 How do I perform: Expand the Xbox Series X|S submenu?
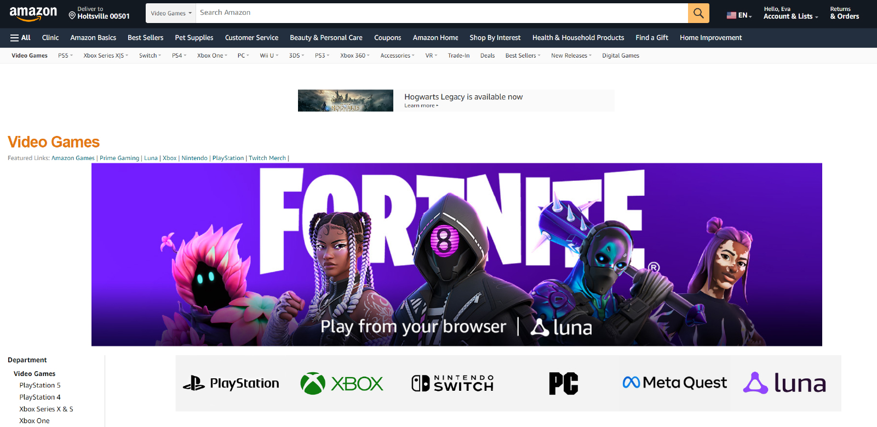(106, 55)
